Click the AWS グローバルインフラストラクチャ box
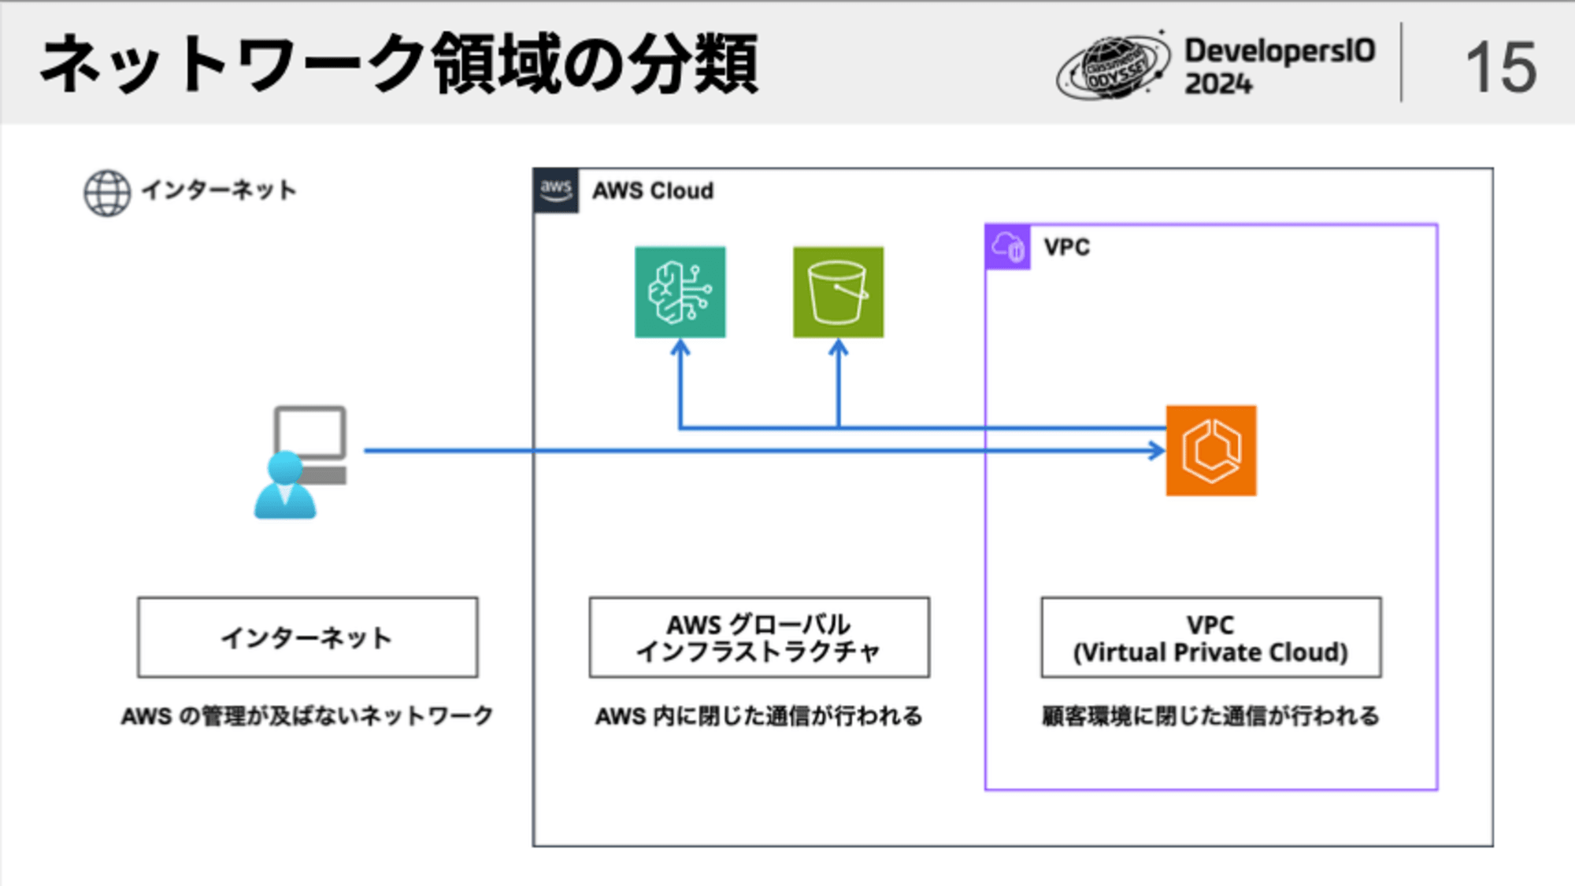This screenshot has height=886, width=1575. click(759, 637)
